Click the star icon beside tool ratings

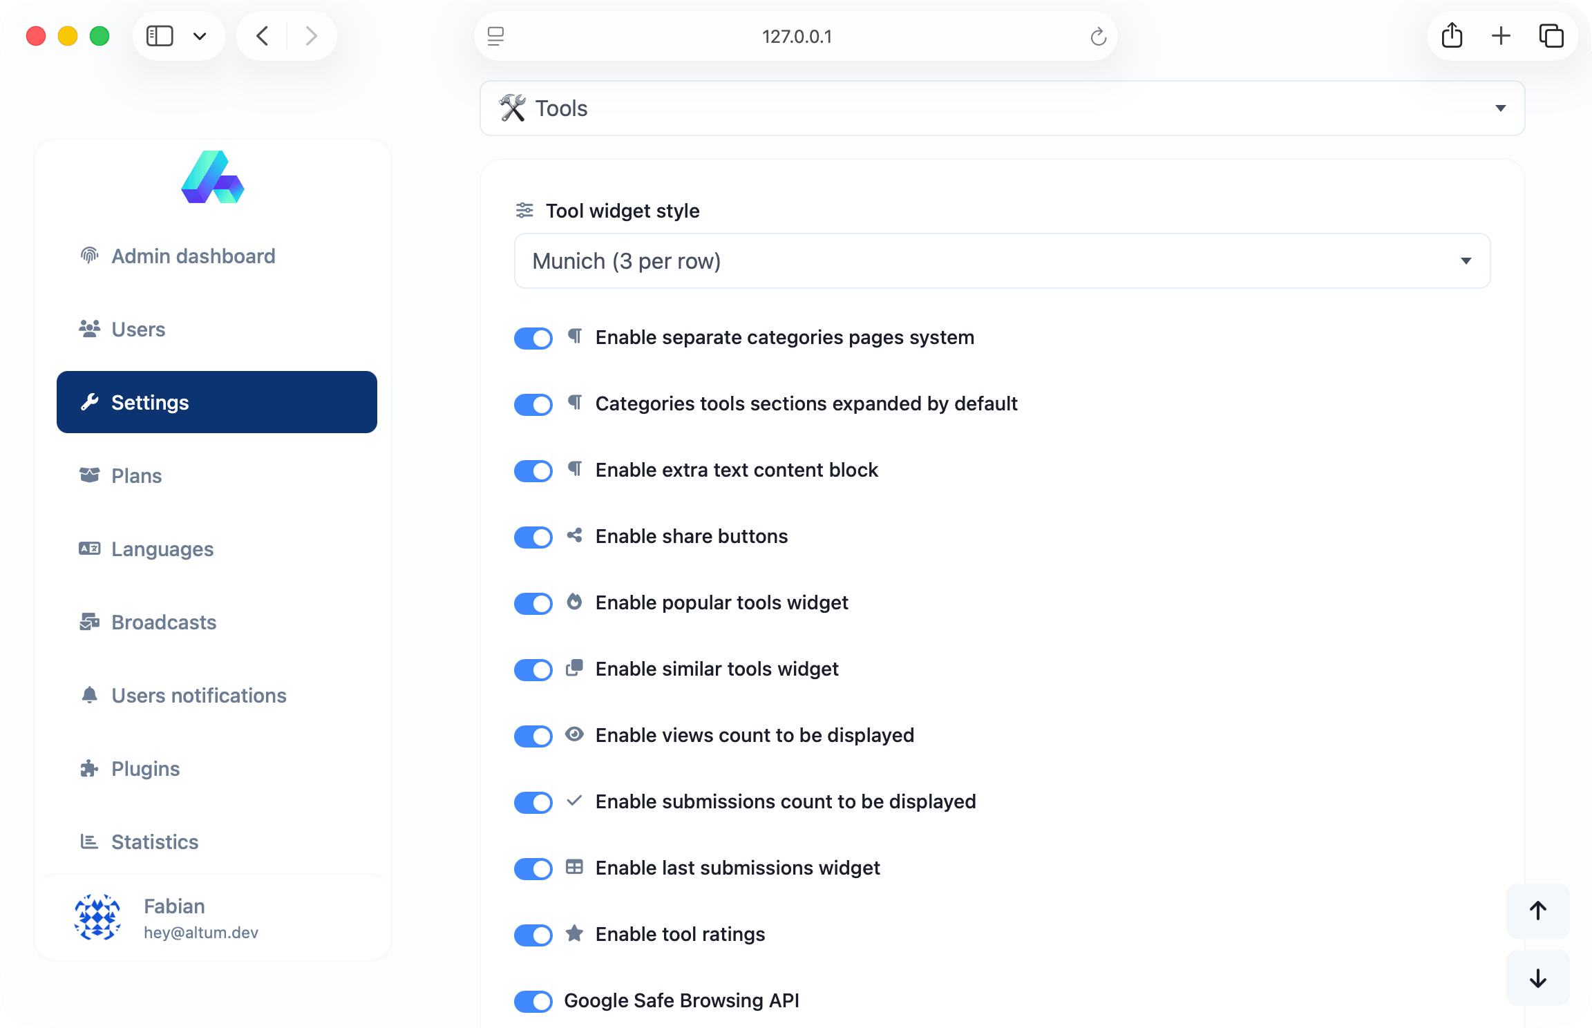point(574,933)
